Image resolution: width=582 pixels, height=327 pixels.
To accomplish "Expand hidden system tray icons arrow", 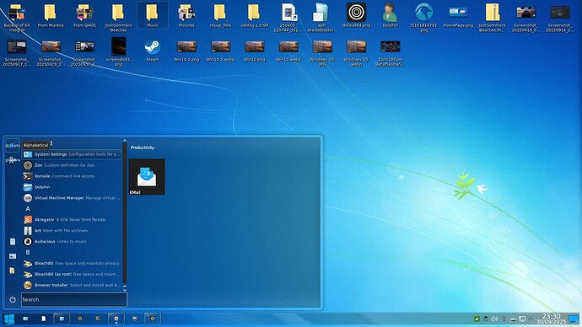I will (531, 319).
